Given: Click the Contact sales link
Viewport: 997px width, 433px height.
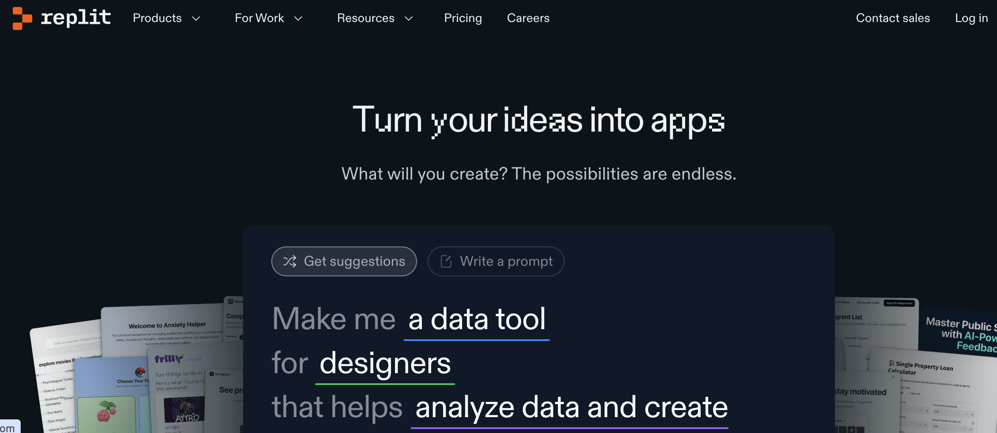Looking at the screenshot, I should pos(893,18).
